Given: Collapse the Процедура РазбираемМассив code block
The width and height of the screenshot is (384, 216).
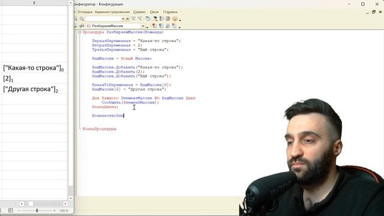Looking at the screenshot, I should 79,32.
